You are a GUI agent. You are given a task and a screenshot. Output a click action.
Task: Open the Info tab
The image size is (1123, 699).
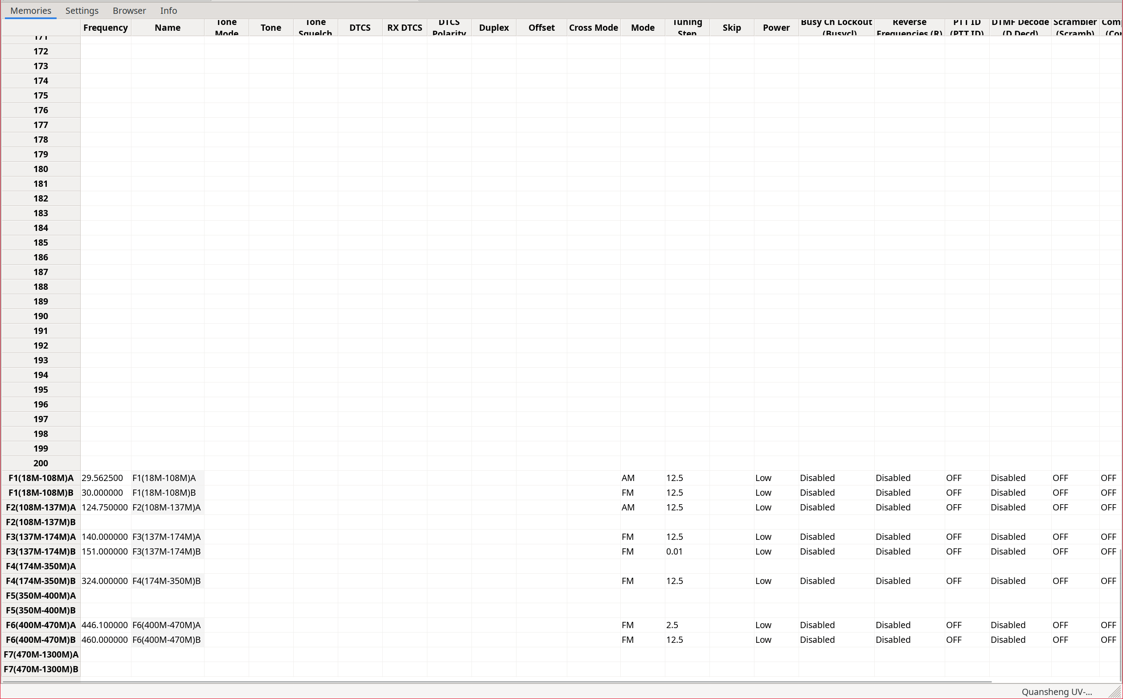[x=168, y=10]
